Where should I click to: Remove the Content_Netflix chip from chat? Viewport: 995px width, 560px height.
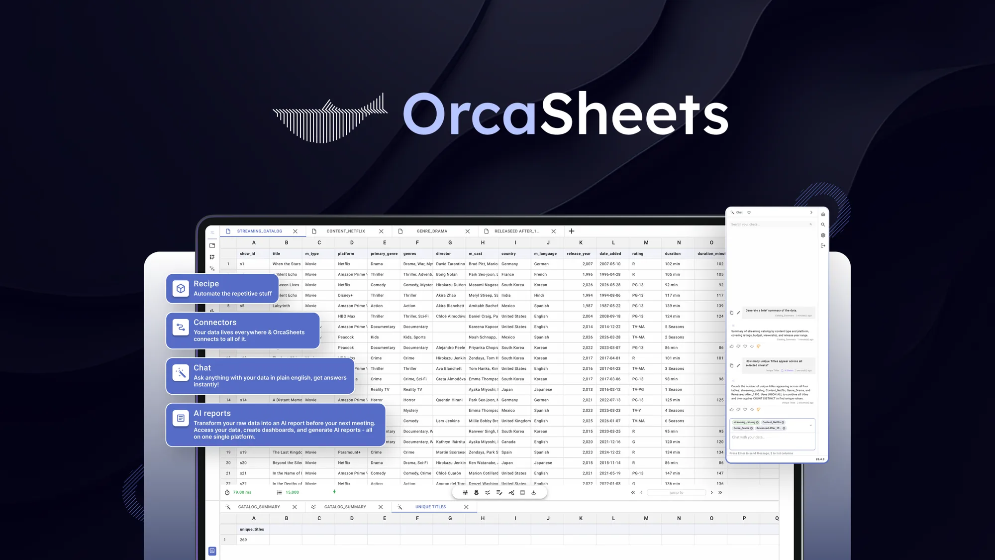click(x=783, y=422)
